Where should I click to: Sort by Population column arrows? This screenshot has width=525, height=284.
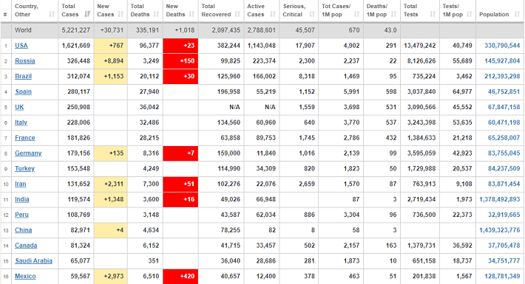coord(517,14)
